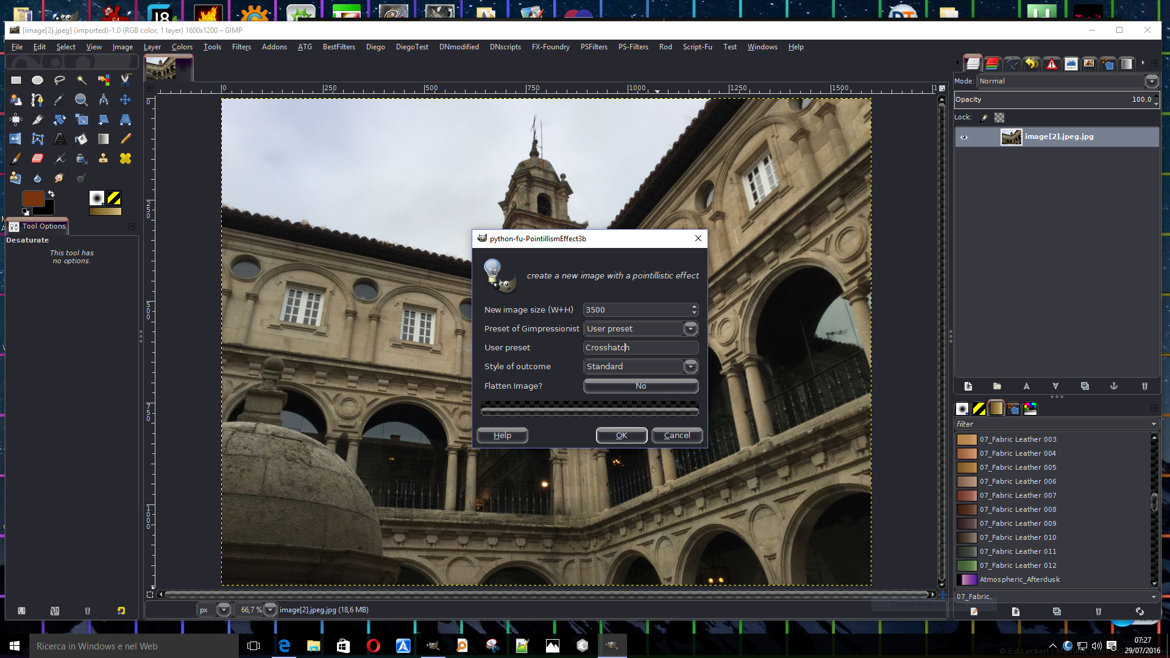Select the Blend gradient tool

[x=104, y=139]
